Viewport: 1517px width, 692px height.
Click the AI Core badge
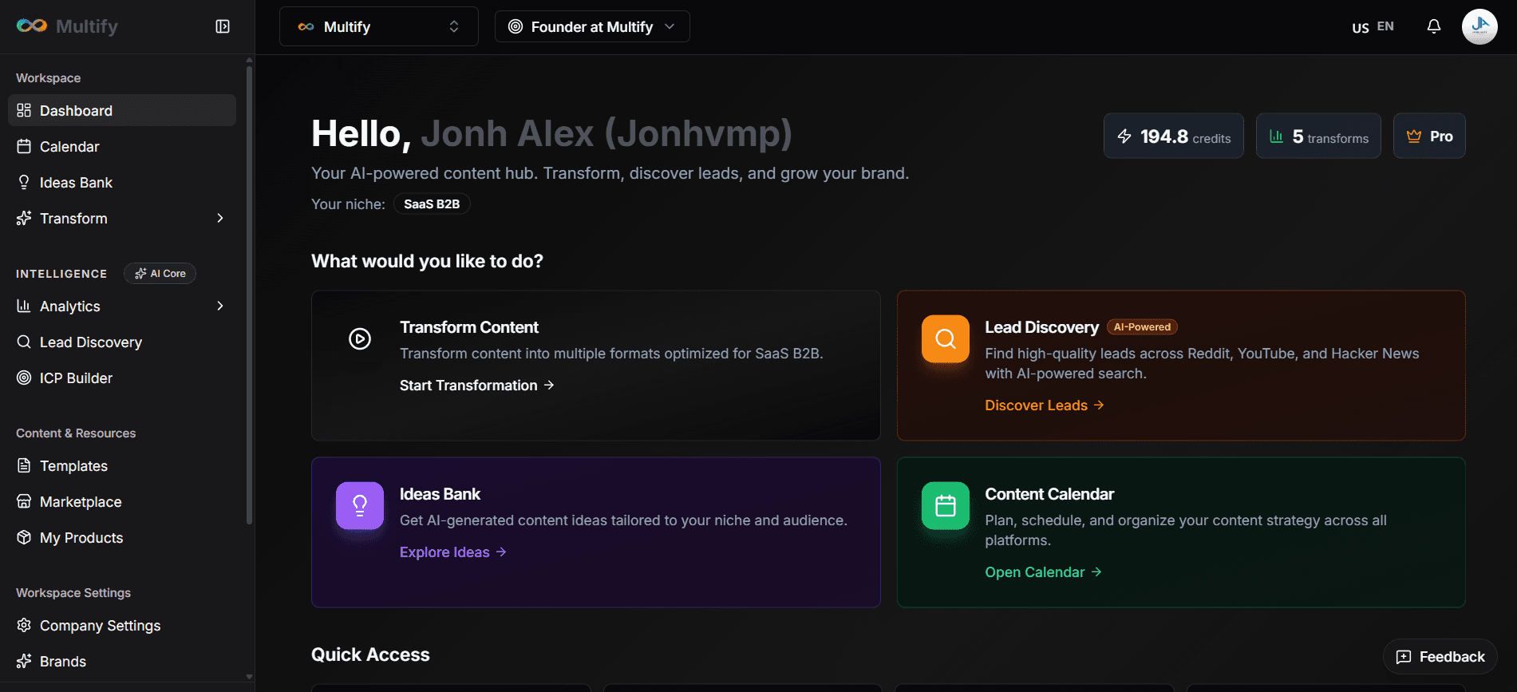tap(160, 273)
